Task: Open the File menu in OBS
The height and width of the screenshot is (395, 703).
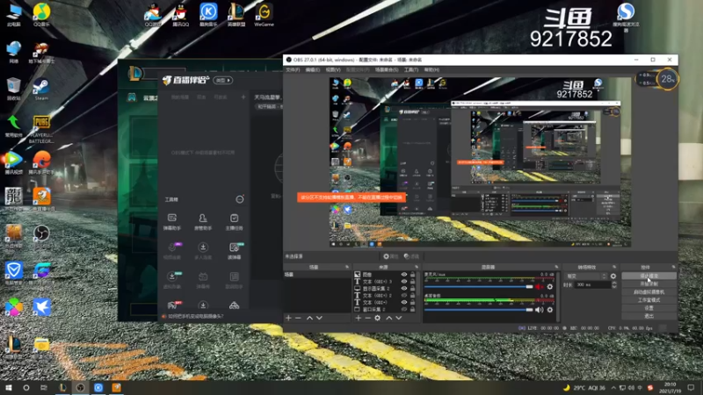Action: point(293,70)
